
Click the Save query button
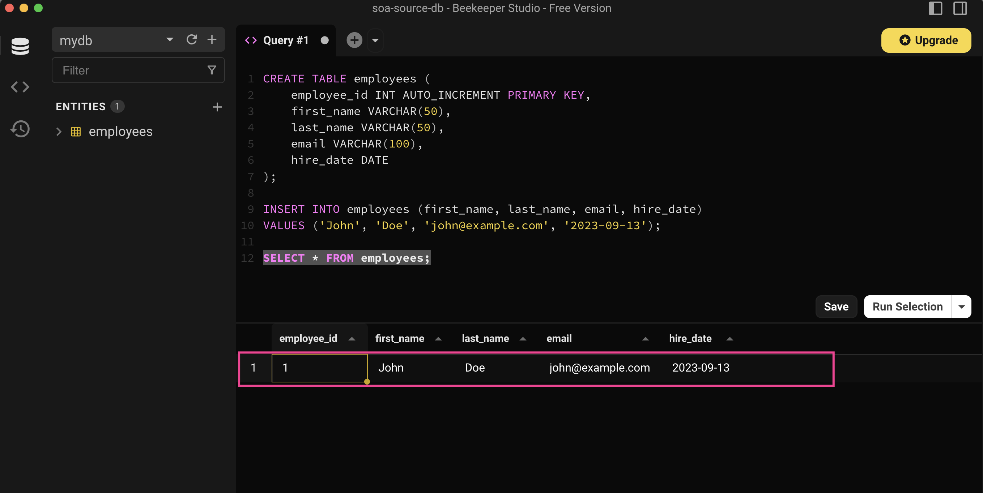point(836,306)
